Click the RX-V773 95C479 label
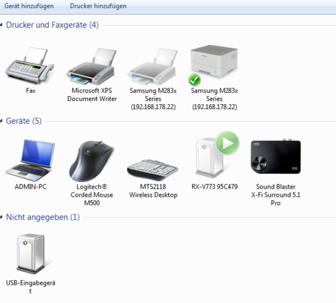The height and width of the screenshot is (303, 336). point(215,187)
